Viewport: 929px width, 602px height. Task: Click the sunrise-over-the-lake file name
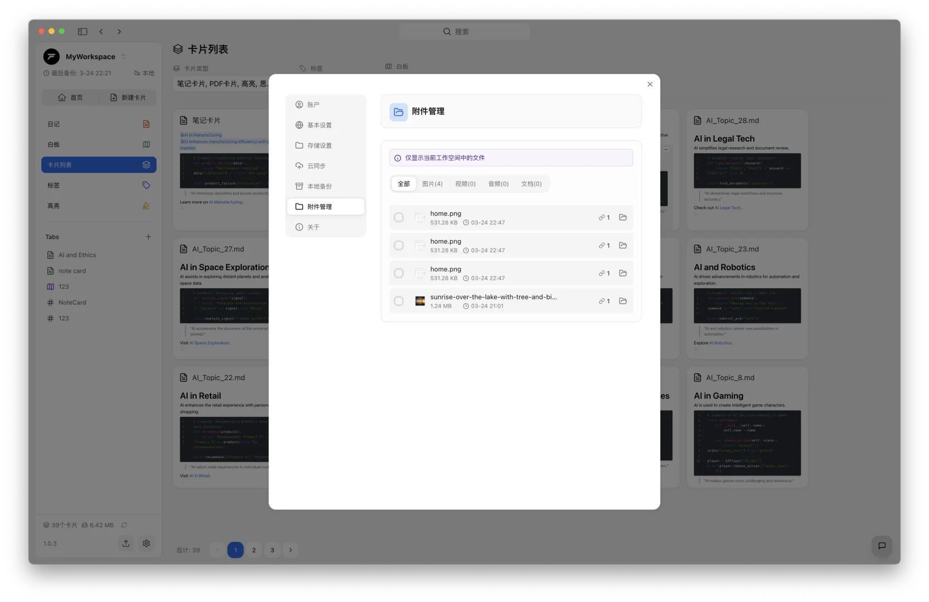coord(493,297)
